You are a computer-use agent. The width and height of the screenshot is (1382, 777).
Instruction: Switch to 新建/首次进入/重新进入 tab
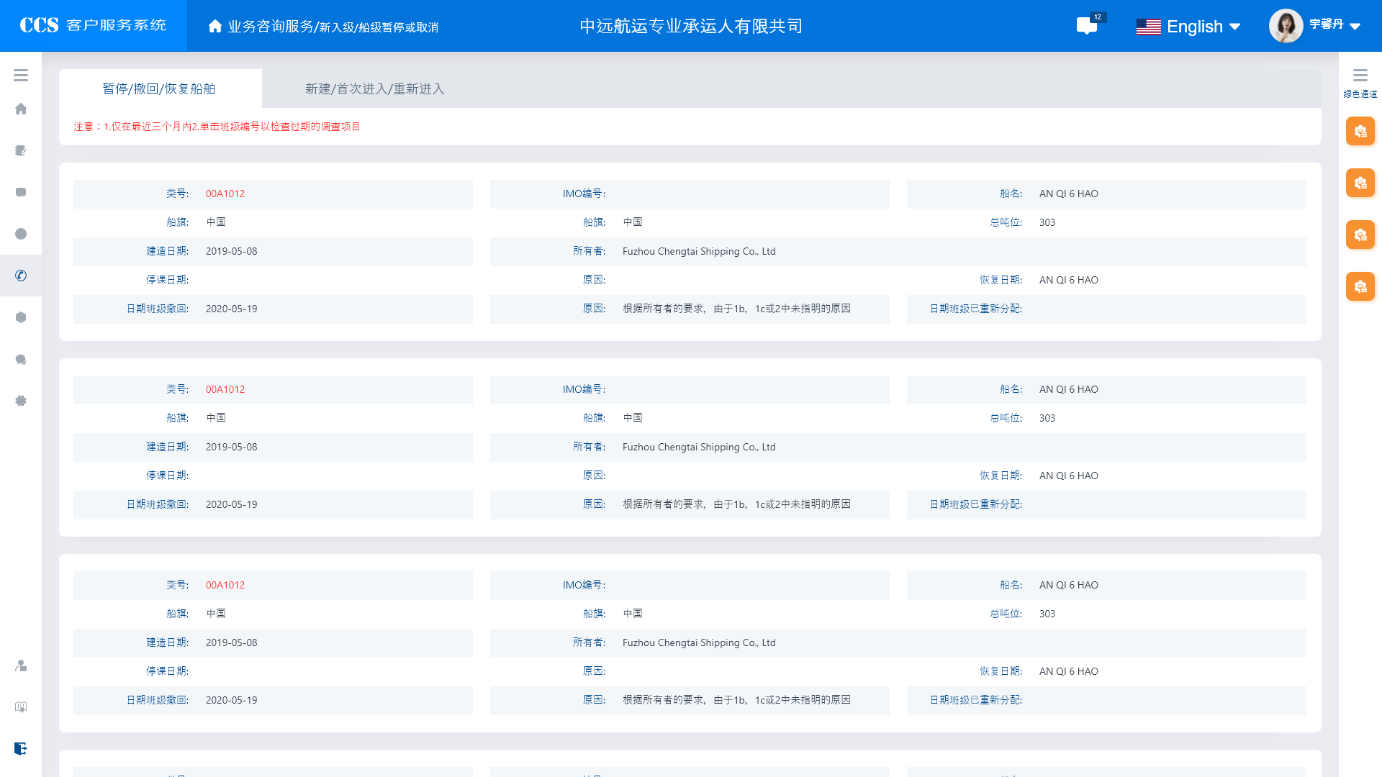(374, 88)
